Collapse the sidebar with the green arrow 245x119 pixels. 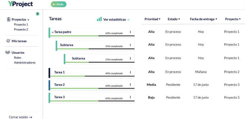click(37, 14)
